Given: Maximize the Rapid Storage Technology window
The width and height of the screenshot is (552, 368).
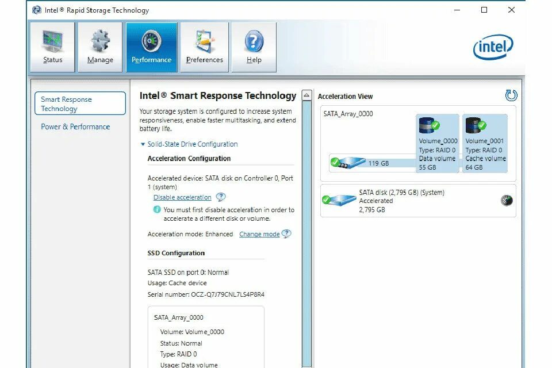Looking at the screenshot, I should (484, 10).
